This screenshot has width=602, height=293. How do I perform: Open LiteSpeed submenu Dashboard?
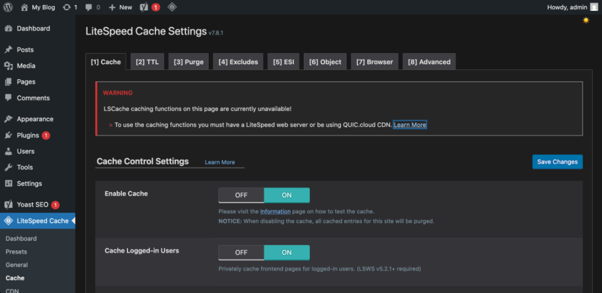point(21,239)
